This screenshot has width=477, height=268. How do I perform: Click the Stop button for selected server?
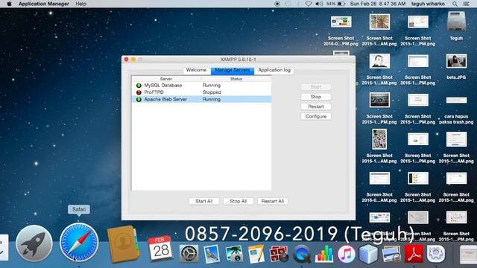(x=316, y=97)
